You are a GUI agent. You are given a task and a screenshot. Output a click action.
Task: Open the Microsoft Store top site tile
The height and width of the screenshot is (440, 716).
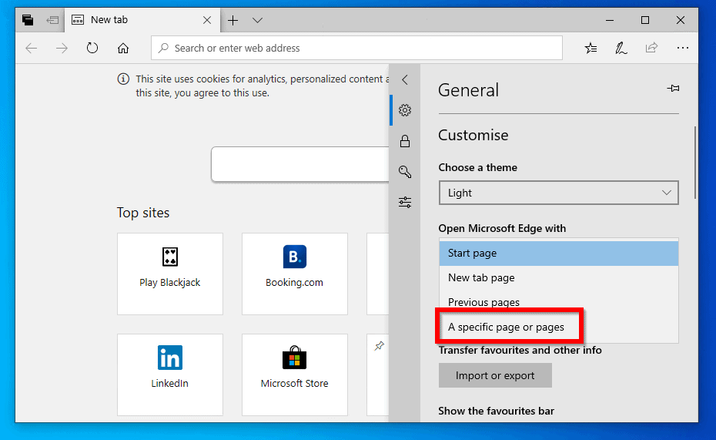click(x=295, y=375)
